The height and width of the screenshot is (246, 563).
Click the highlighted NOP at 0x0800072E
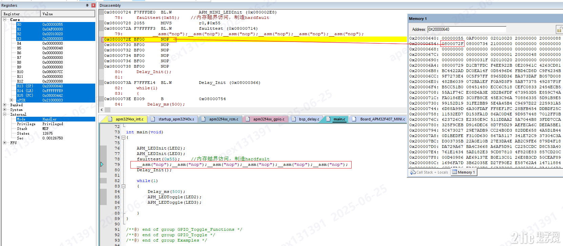click(165, 39)
